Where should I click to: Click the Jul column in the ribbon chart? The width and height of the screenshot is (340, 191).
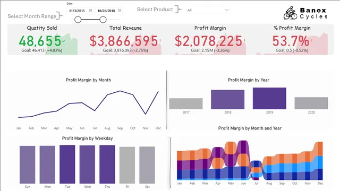[x=256, y=170]
